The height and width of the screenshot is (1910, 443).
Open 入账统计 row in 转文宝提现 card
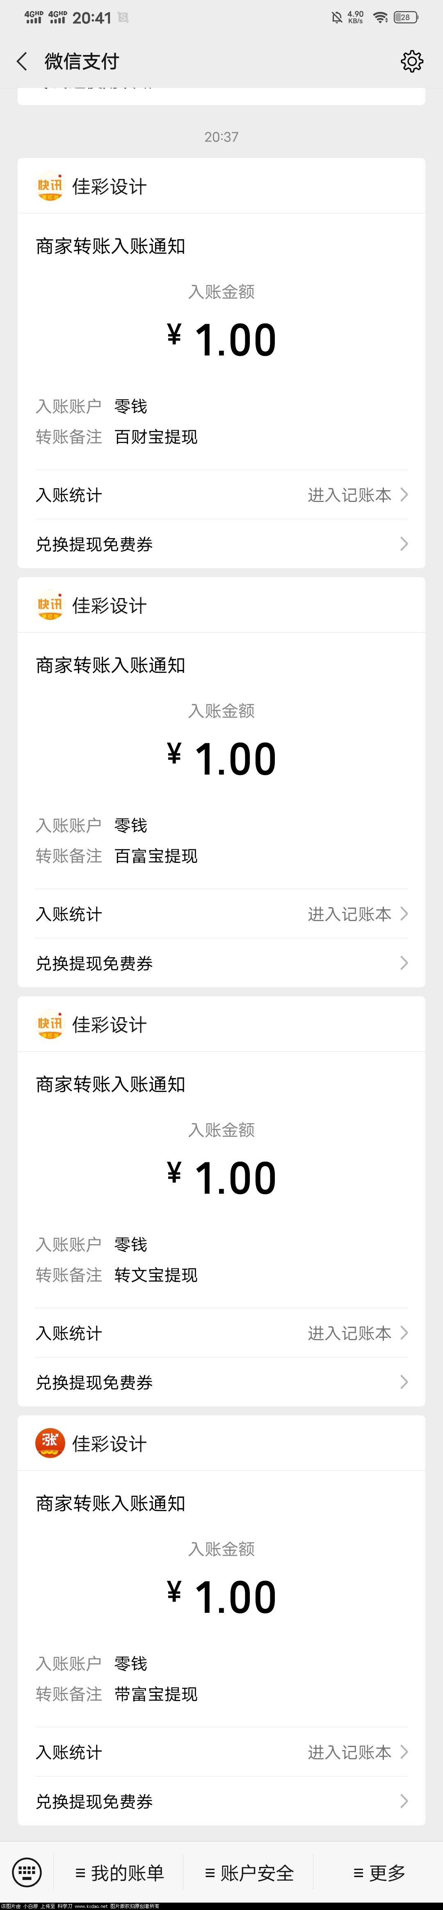69,1333
